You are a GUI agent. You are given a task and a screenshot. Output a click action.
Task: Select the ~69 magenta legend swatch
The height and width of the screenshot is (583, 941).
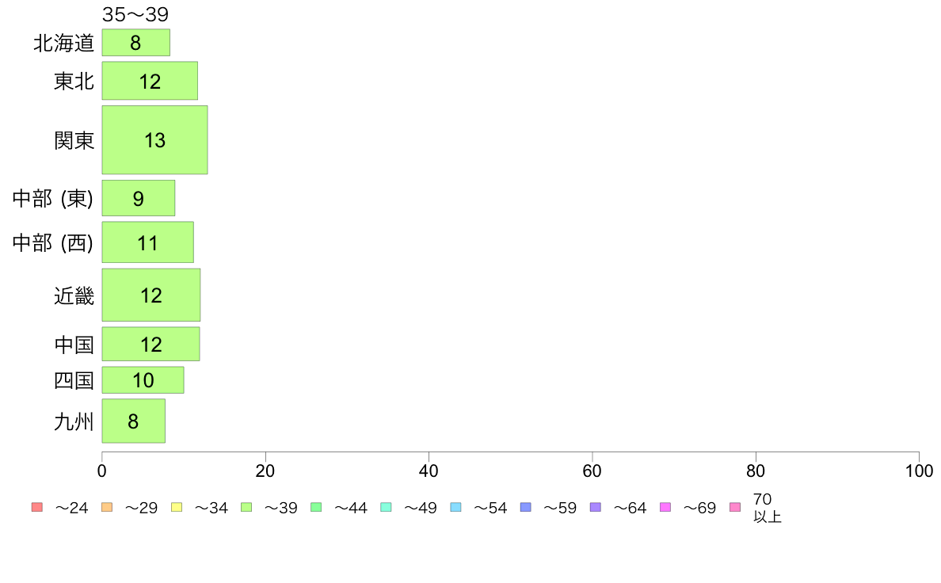tap(665, 507)
